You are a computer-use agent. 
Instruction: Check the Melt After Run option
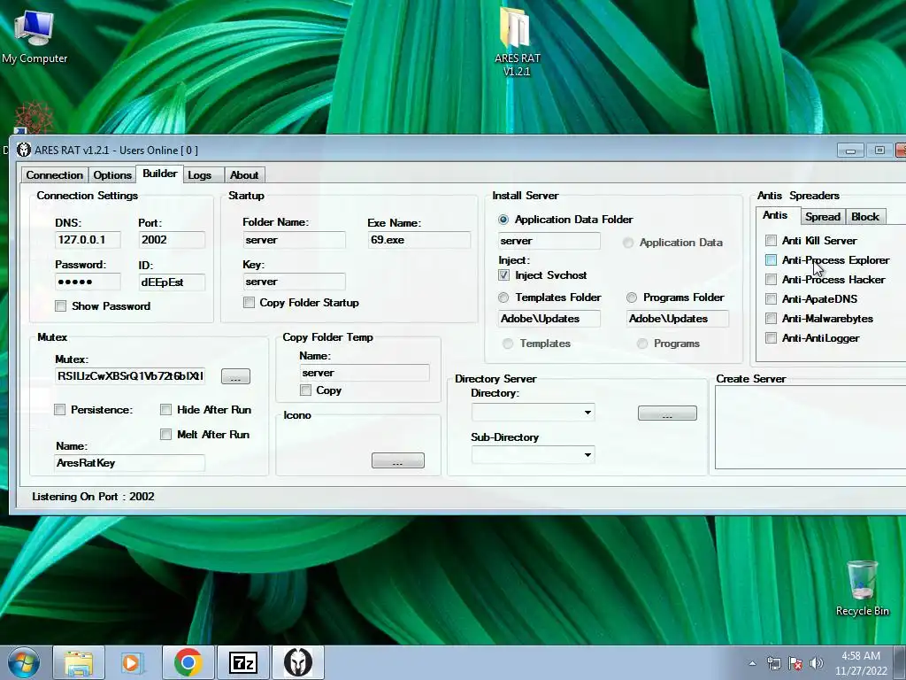[x=165, y=434]
